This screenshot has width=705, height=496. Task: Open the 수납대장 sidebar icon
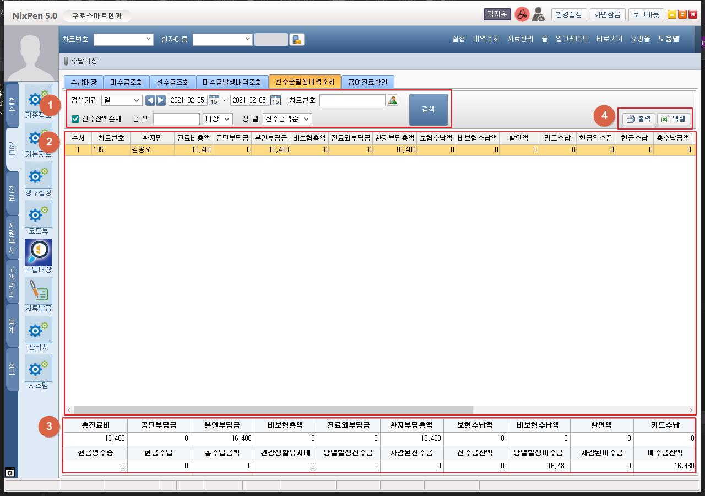(x=39, y=253)
